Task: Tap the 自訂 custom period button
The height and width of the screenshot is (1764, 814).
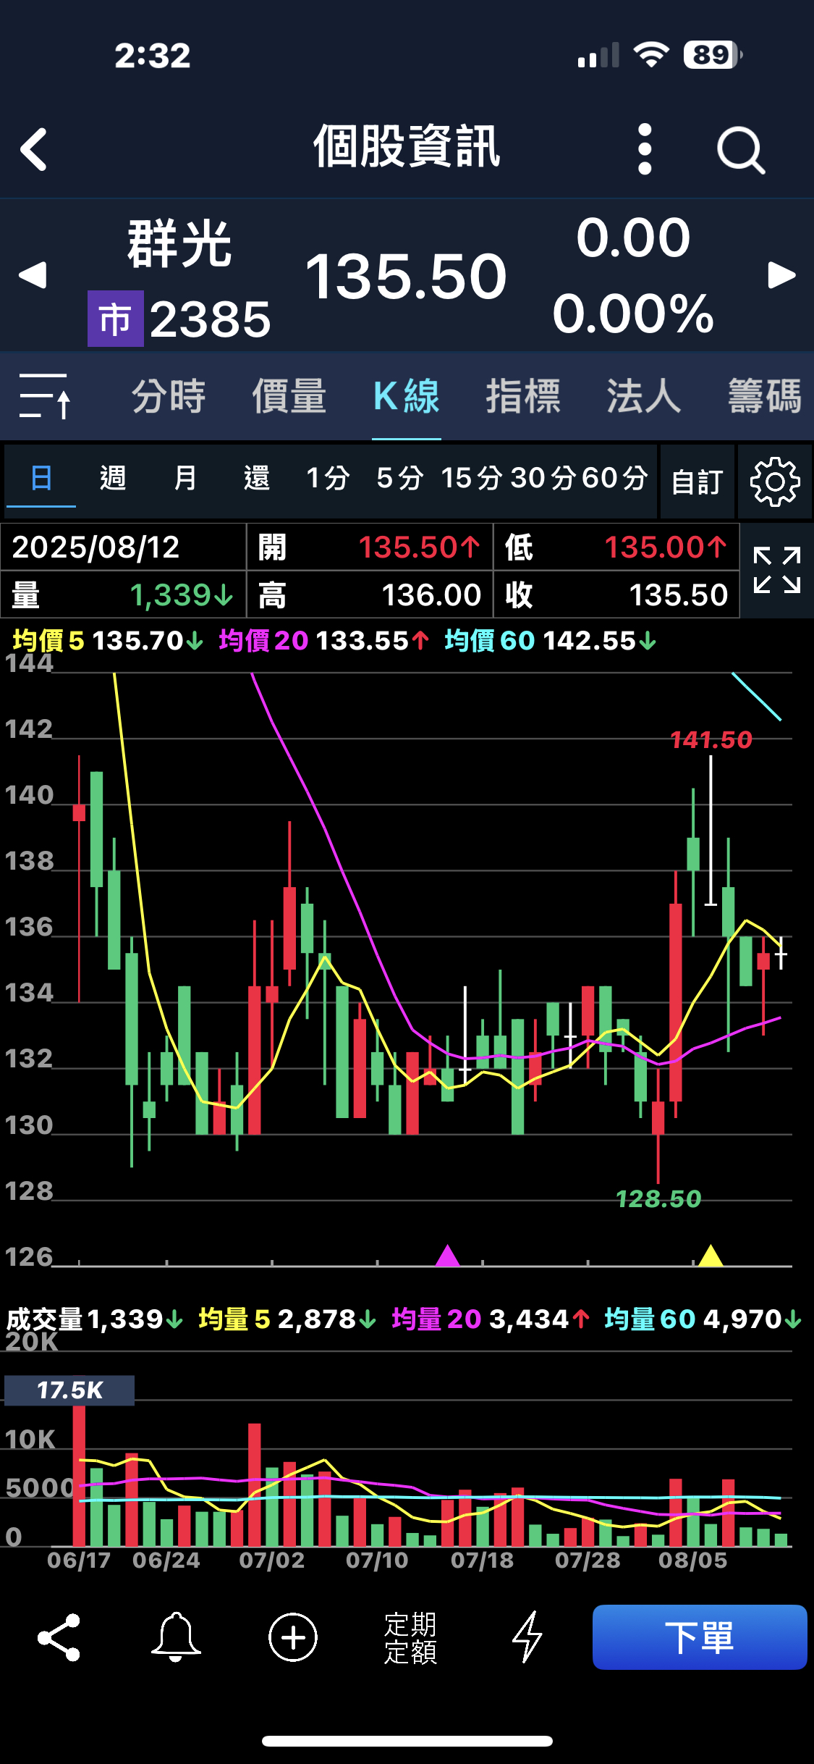Action: click(698, 482)
